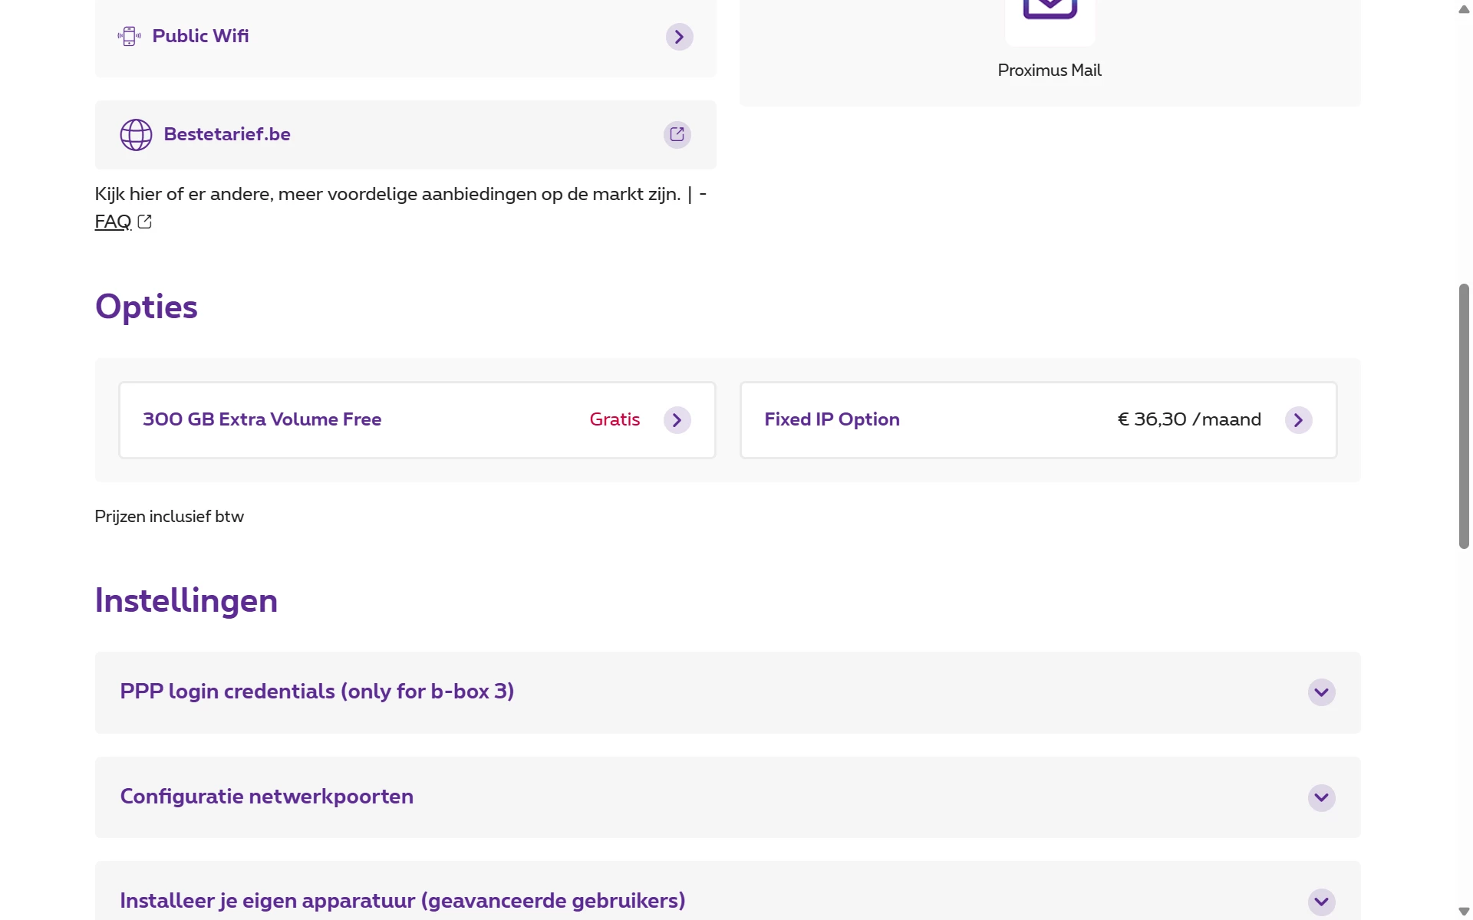Select 300 GB Extra Volume Free option
This screenshot has height=920, width=1473.
(262, 419)
